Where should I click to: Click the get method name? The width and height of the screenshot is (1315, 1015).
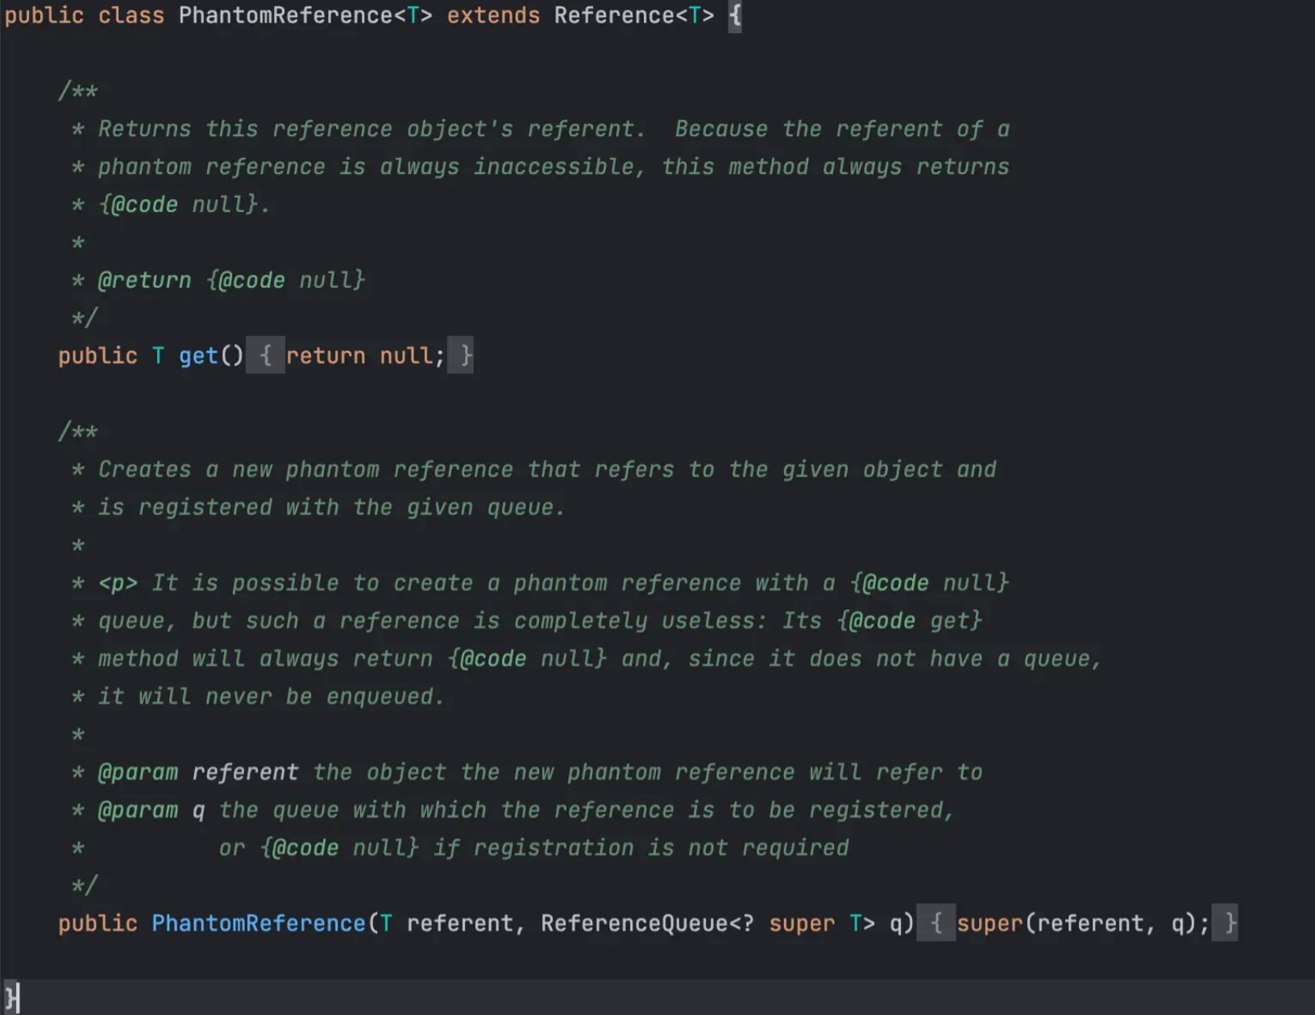(198, 355)
